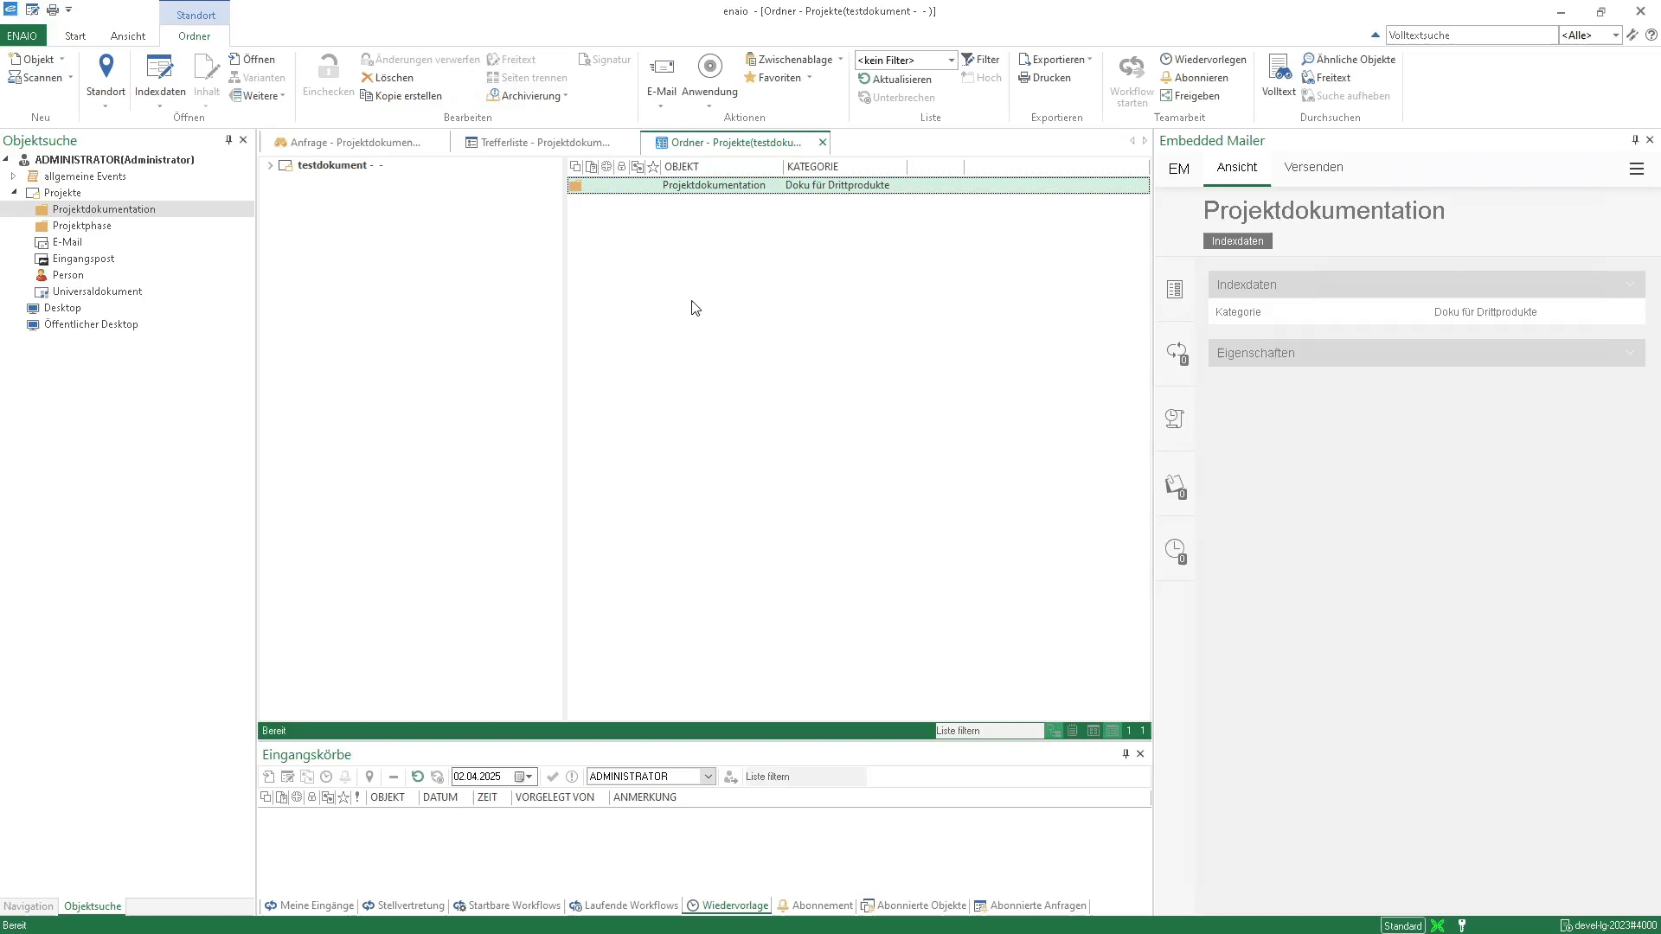Click the Volltextsuche input field
This screenshot has height=934, width=1661.
1472,35
